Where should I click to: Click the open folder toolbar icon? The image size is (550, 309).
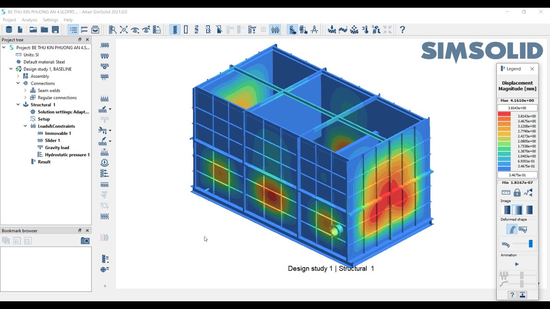33,30
